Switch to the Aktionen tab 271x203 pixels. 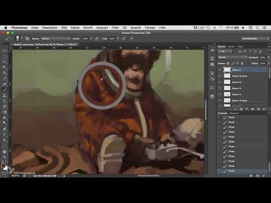click(x=234, y=113)
